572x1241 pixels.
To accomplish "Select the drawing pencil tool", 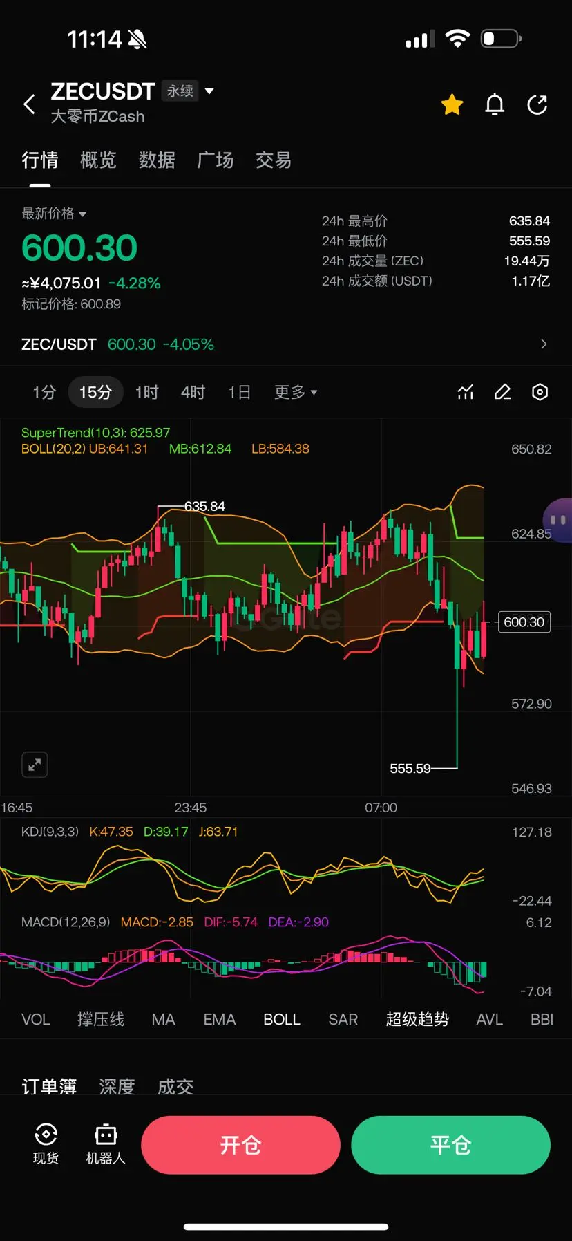I will coord(502,392).
